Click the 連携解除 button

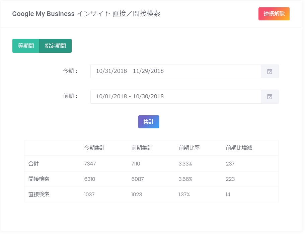(x=274, y=14)
